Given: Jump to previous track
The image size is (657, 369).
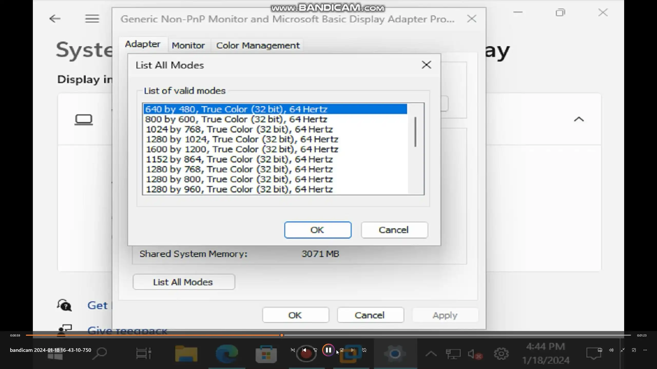Looking at the screenshot, I should [x=304, y=350].
